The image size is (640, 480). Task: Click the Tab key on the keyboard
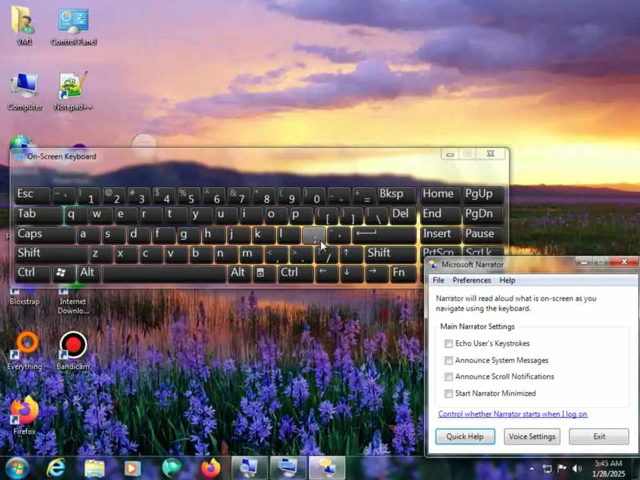(x=39, y=215)
